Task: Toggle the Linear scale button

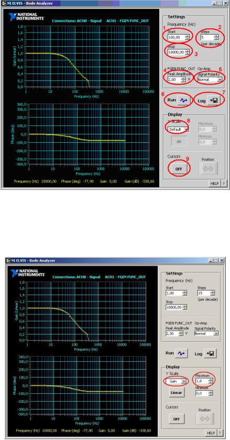Action: 176,393
